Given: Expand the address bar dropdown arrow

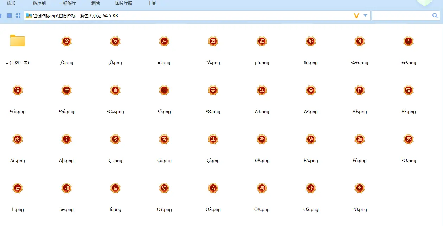Looking at the screenshot, I should [365, 15].
